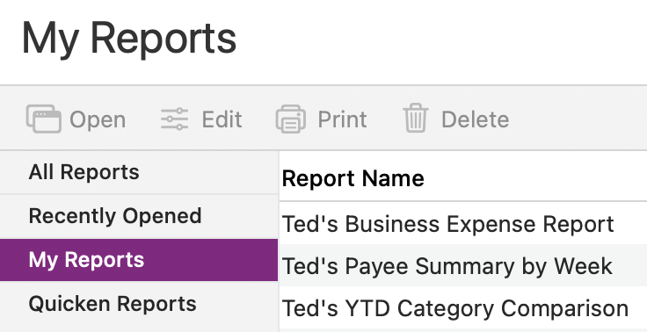Select the highlighted My Reports sidebar item
The width and height of the screenshot is (647, 332).
(x=139, y=260)
